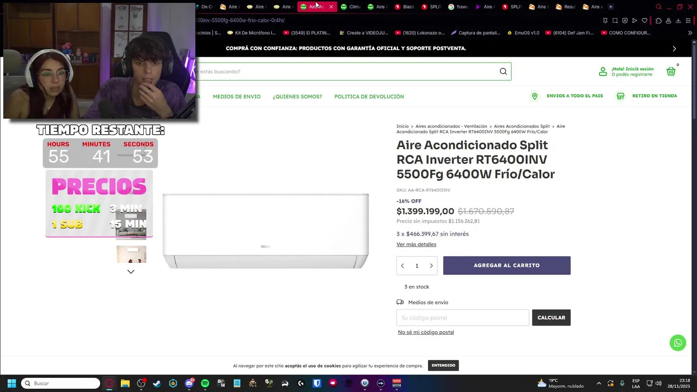Click the user account icon
Screen dimensions: 697x392
(x=603, y=71)
